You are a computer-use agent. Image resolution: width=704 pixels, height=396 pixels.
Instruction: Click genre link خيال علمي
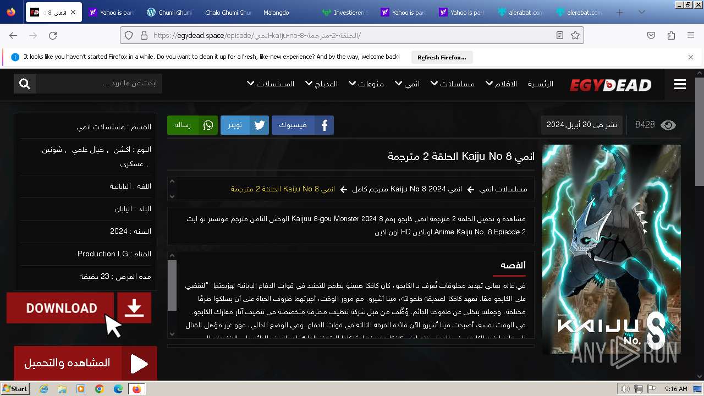(x=88, y=150)
